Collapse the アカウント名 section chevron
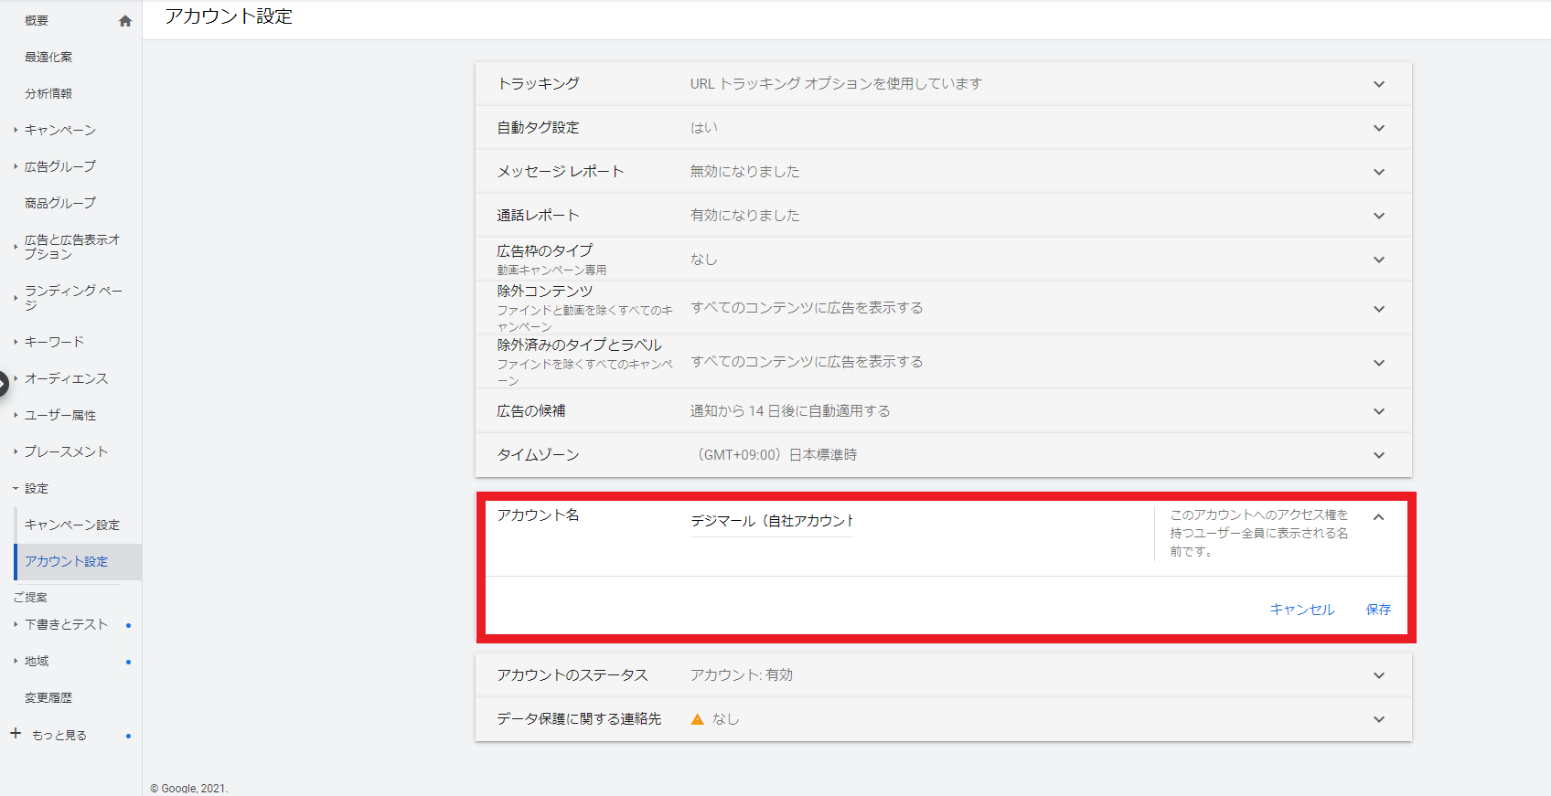1551x796 pixels. pos(1379,517)
